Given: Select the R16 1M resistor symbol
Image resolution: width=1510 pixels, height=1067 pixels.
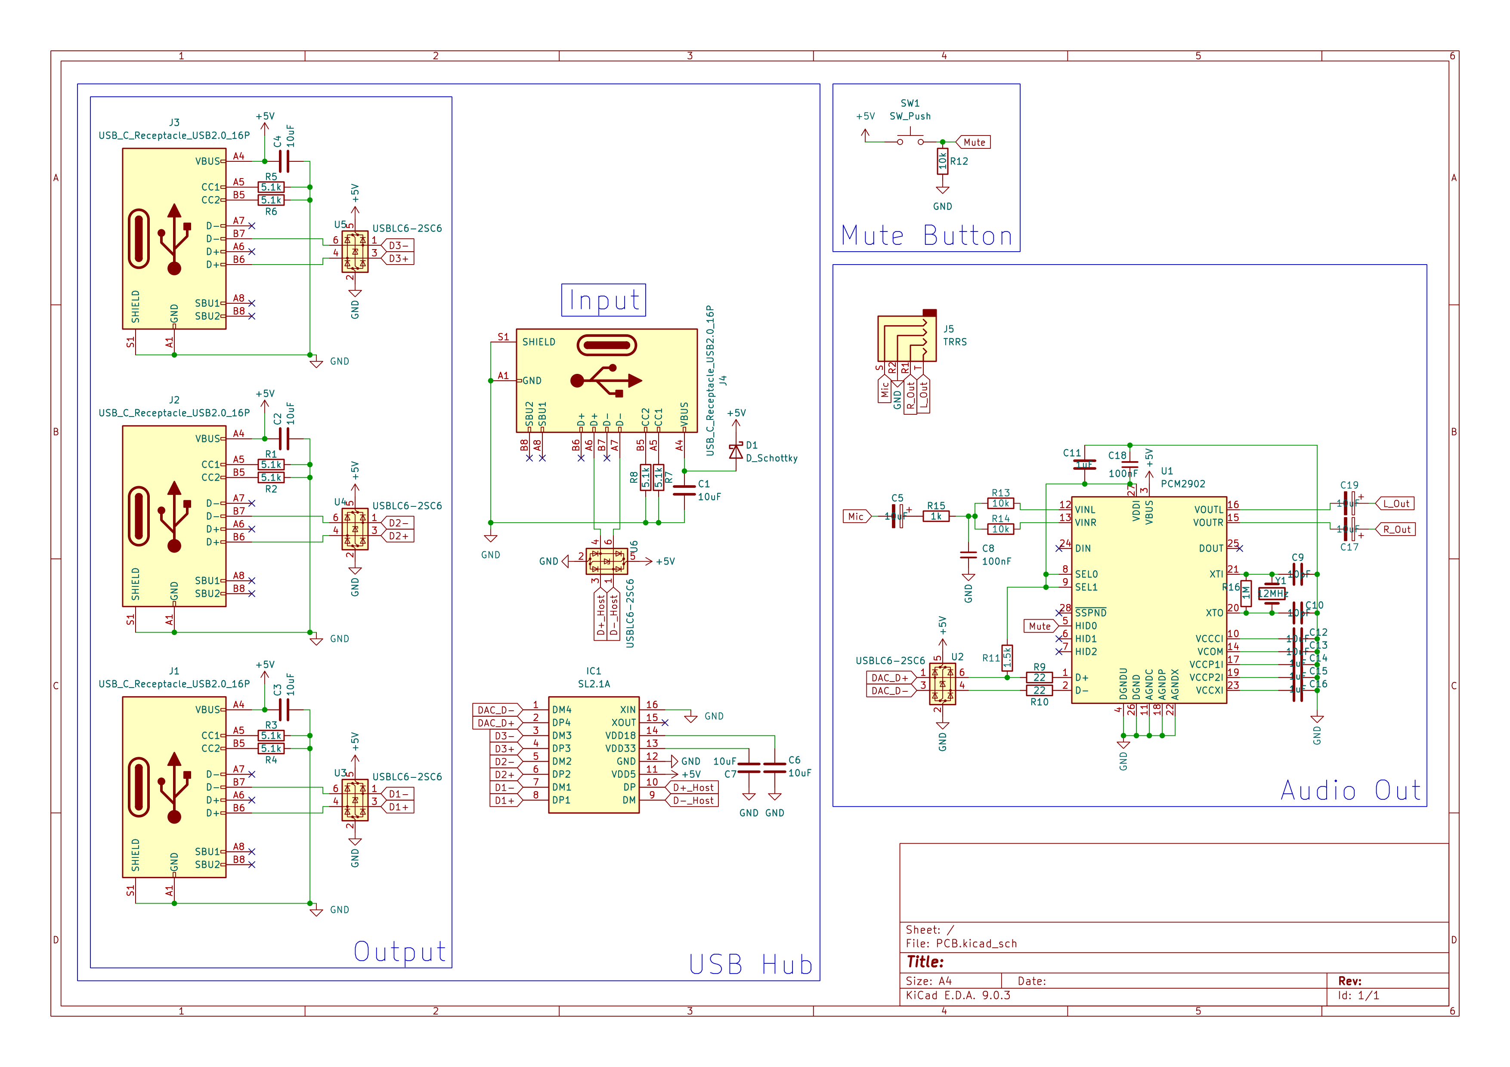Looking at the screenshot, I should (1246, 594).
